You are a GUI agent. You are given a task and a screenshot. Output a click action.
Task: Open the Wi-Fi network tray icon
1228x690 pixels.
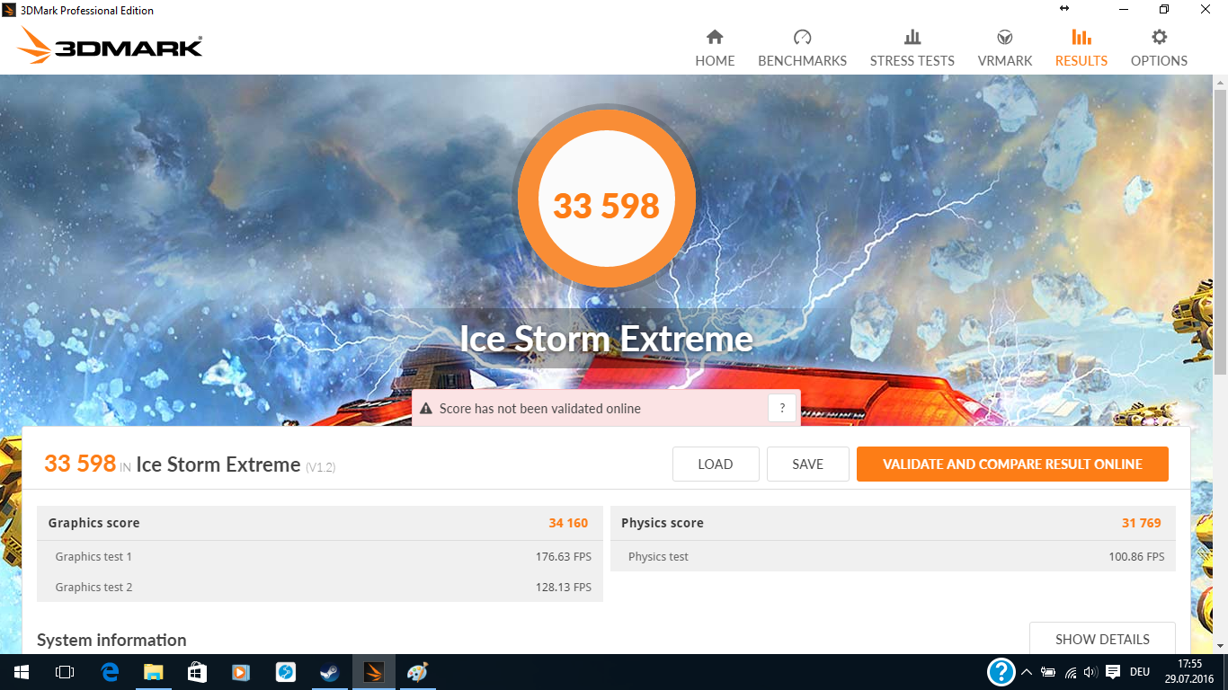pos(1071,672)
